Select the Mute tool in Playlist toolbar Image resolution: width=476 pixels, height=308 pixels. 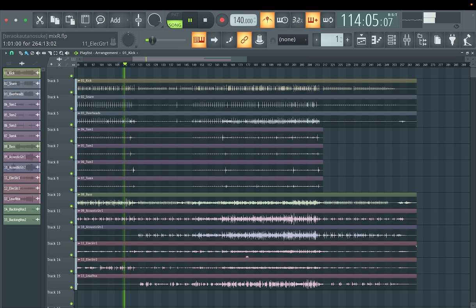[x=38, y=53]
